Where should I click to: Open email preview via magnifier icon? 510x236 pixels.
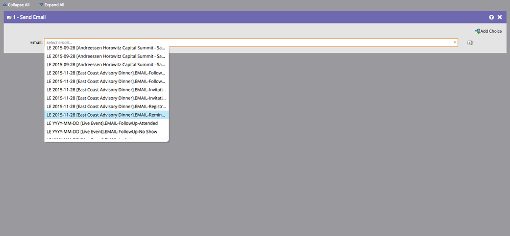[470, 43]
